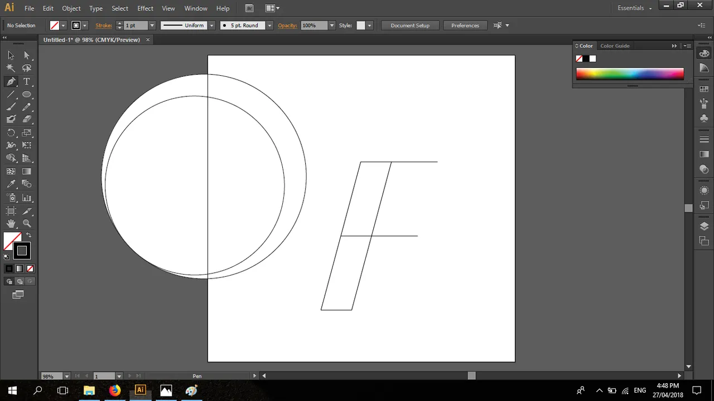Select the Free Transform tool
Screen dimensions: 714x401
[x=27, y=145]
